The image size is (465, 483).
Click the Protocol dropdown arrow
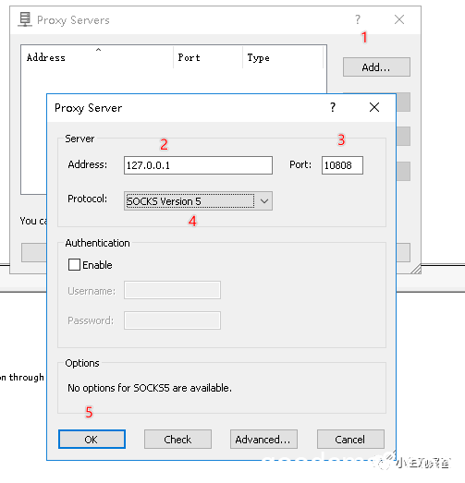point(264,201)
